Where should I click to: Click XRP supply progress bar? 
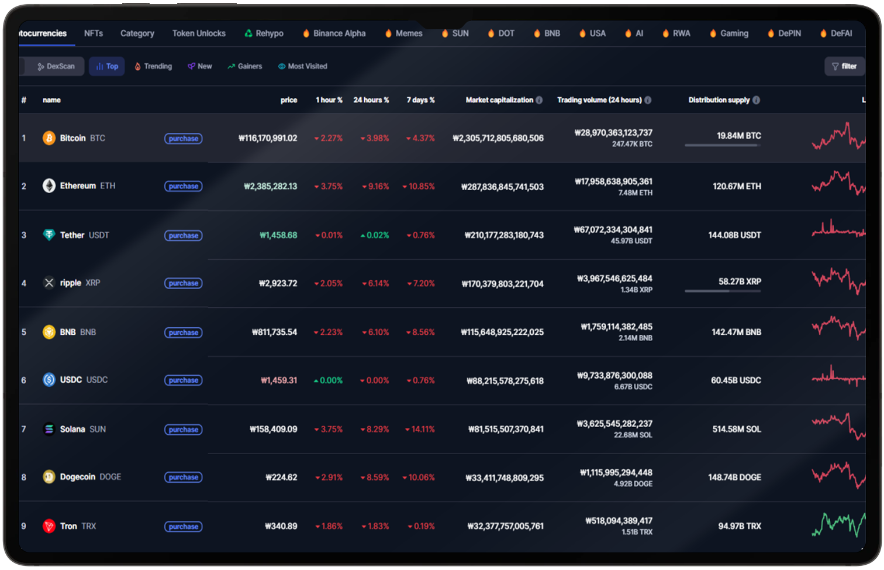tap(723, 291)
